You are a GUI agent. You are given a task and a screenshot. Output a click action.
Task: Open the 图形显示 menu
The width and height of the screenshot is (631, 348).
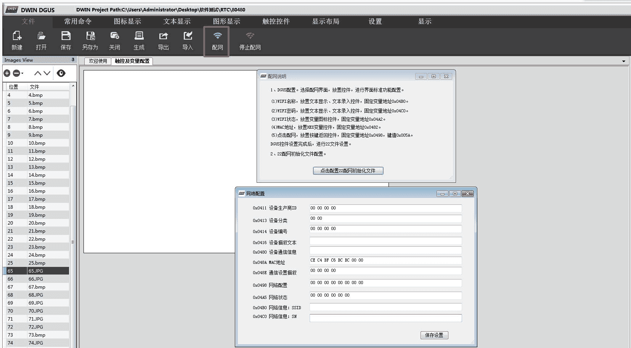point(226,21)
